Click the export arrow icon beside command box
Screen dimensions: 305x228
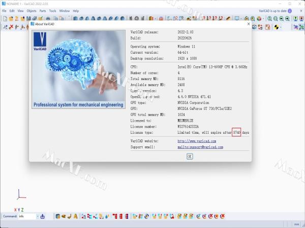[x=42, y=216]
